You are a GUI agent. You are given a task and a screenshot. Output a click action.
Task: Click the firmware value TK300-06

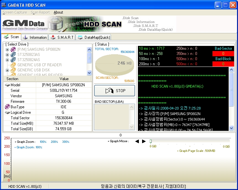[64, 101]
